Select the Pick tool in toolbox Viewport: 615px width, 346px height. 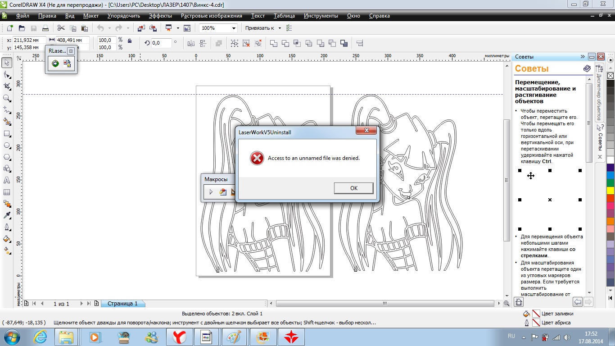7,63
